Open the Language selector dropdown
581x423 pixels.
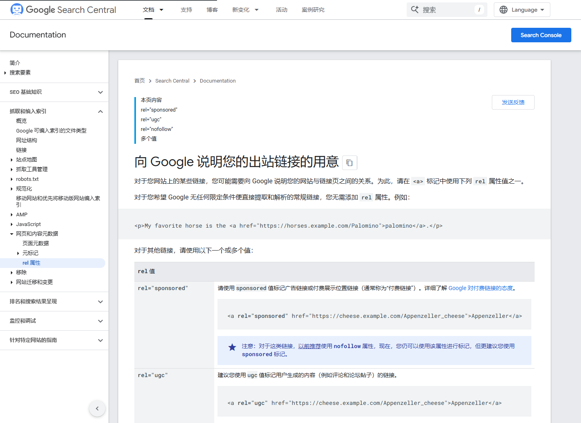pyautogui.click(x=522, y=10)
